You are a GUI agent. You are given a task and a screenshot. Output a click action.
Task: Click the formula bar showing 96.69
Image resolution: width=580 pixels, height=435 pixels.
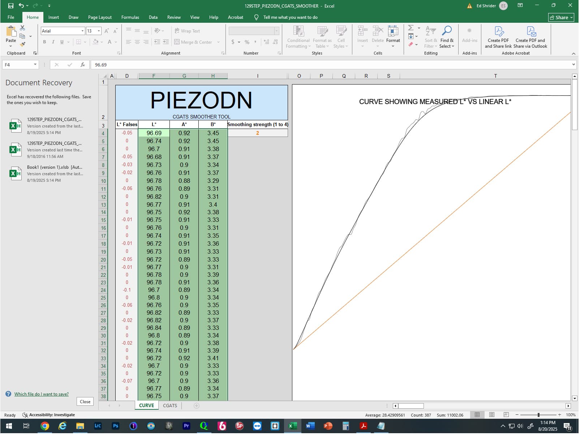(331, 65)
